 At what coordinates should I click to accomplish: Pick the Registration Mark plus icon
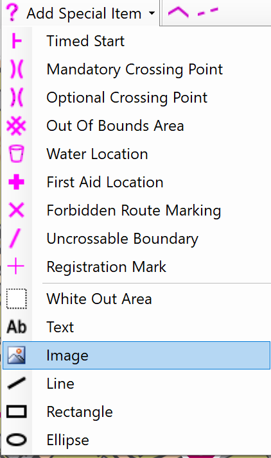16,266
